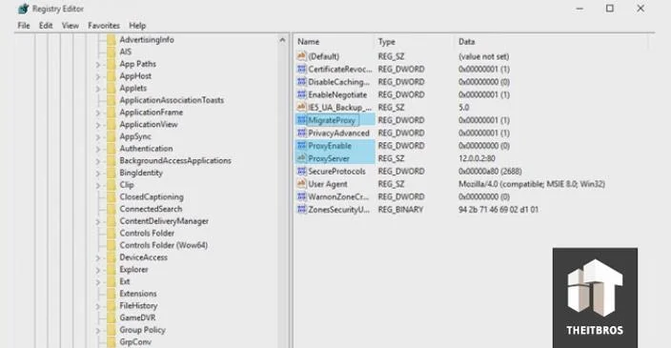Click the (Default) string value icon
The height and width of the screenshot is (348, 671).
(x=302, y=56)
